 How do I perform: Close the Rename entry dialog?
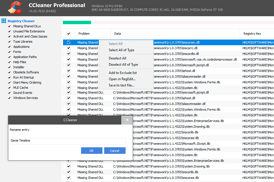click(127, 120)
